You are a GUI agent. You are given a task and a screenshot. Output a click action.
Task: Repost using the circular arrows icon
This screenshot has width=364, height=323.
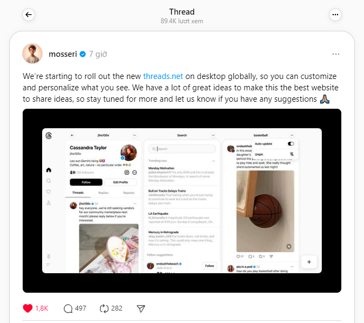tap(104, 308)
